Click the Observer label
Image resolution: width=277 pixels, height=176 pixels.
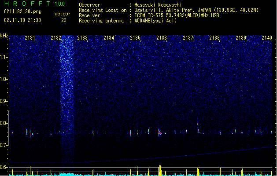89,5
